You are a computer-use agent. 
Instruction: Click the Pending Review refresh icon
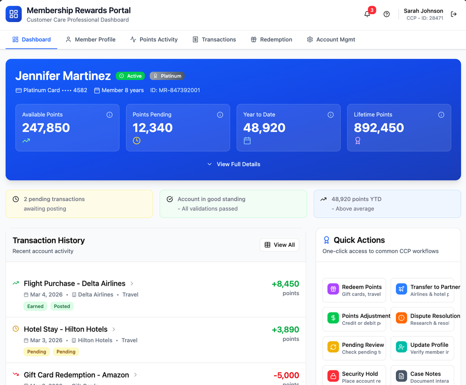(x=333, y=347)
